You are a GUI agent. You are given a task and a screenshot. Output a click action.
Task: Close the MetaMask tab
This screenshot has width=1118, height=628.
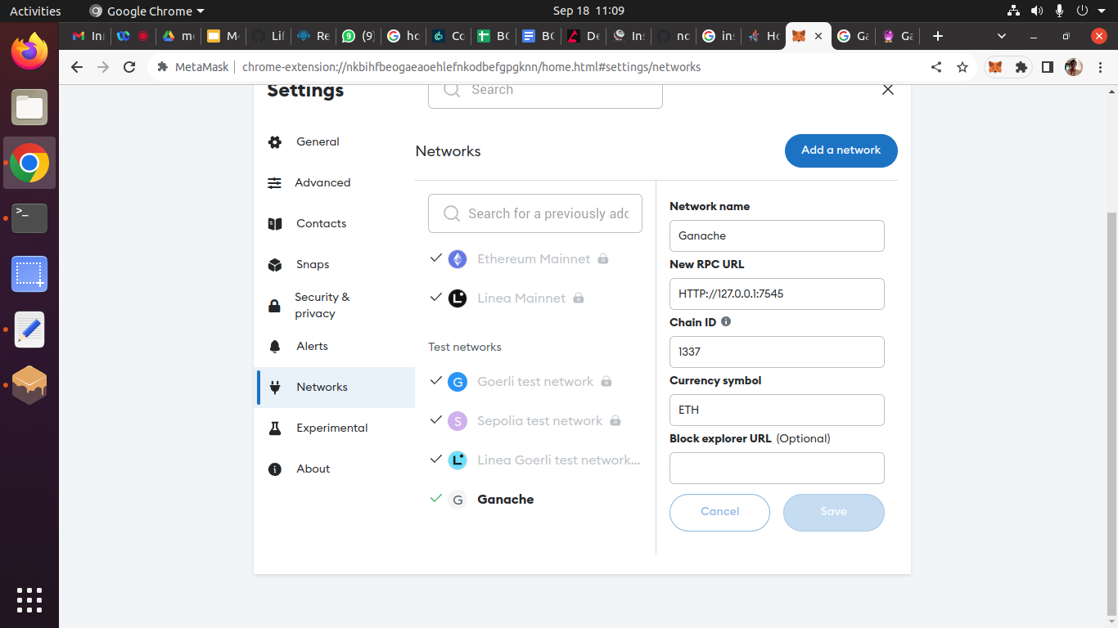(818, 36)
